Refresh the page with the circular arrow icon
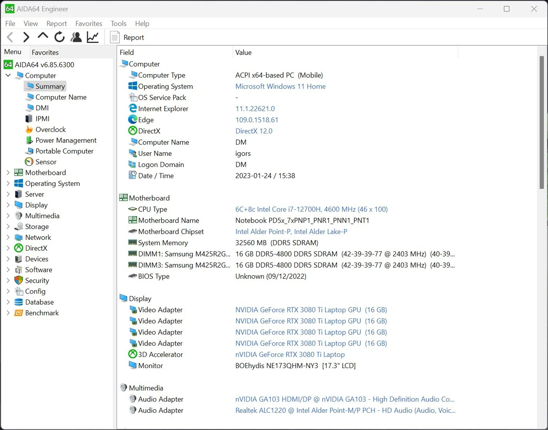 pyautogui.click(x=59, y=37)
